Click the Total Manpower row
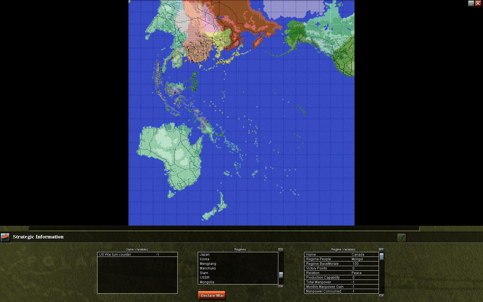The image size is (483, 302). 342,282
